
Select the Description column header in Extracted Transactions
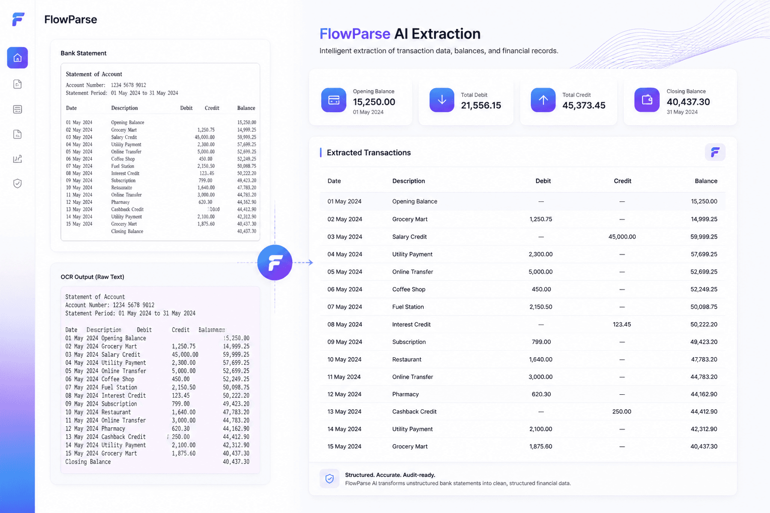click(x=409, y=181)
